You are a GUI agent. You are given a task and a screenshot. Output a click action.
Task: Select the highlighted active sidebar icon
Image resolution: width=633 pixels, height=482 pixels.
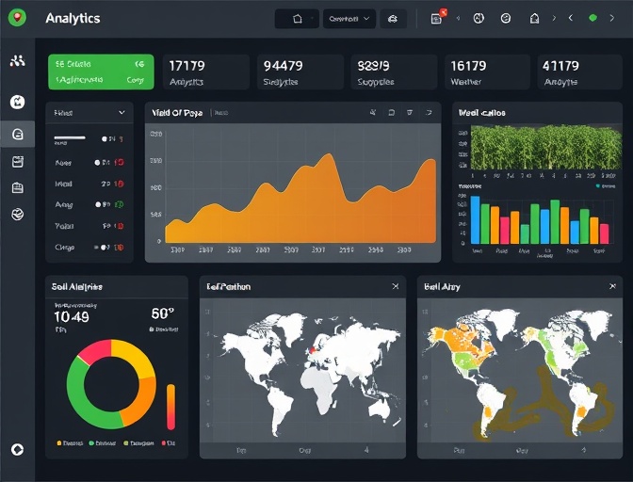tap(17, 135)
